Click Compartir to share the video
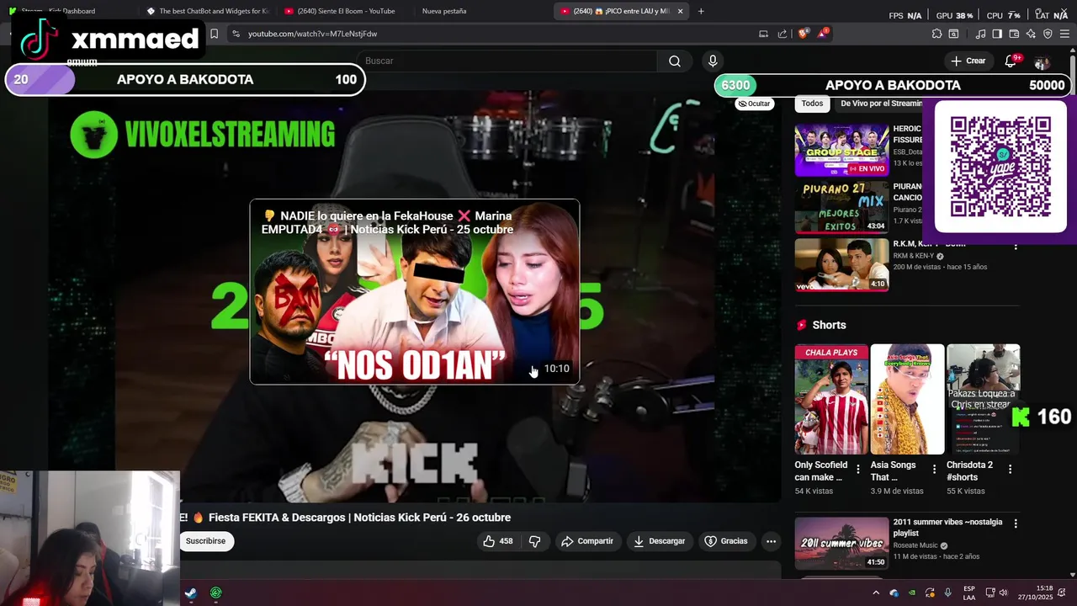1077x606 pixels. point(587,541)
